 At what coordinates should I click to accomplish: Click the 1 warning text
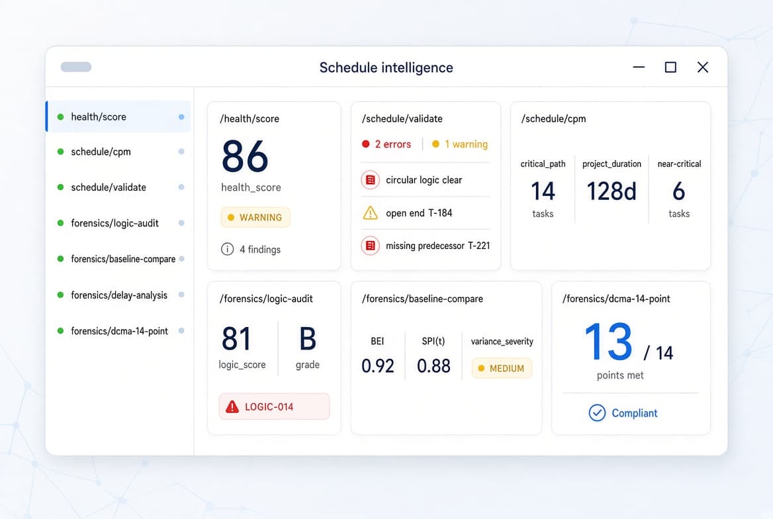click(x=467, y=144)
